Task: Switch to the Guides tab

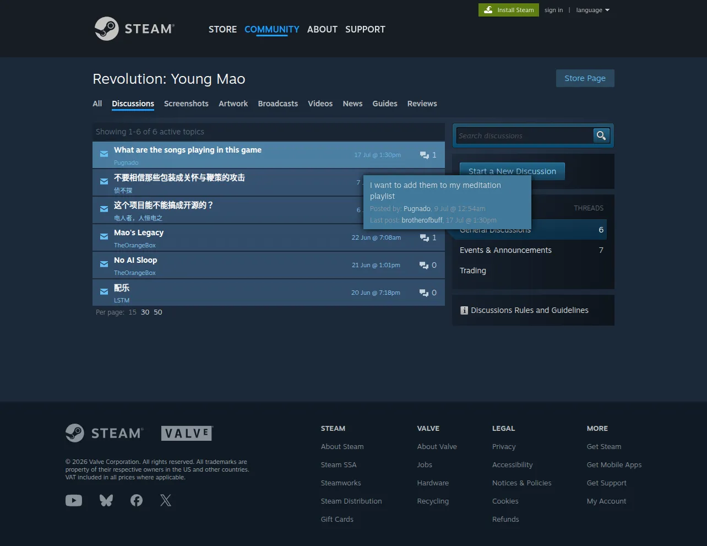Action: [385, 104]
